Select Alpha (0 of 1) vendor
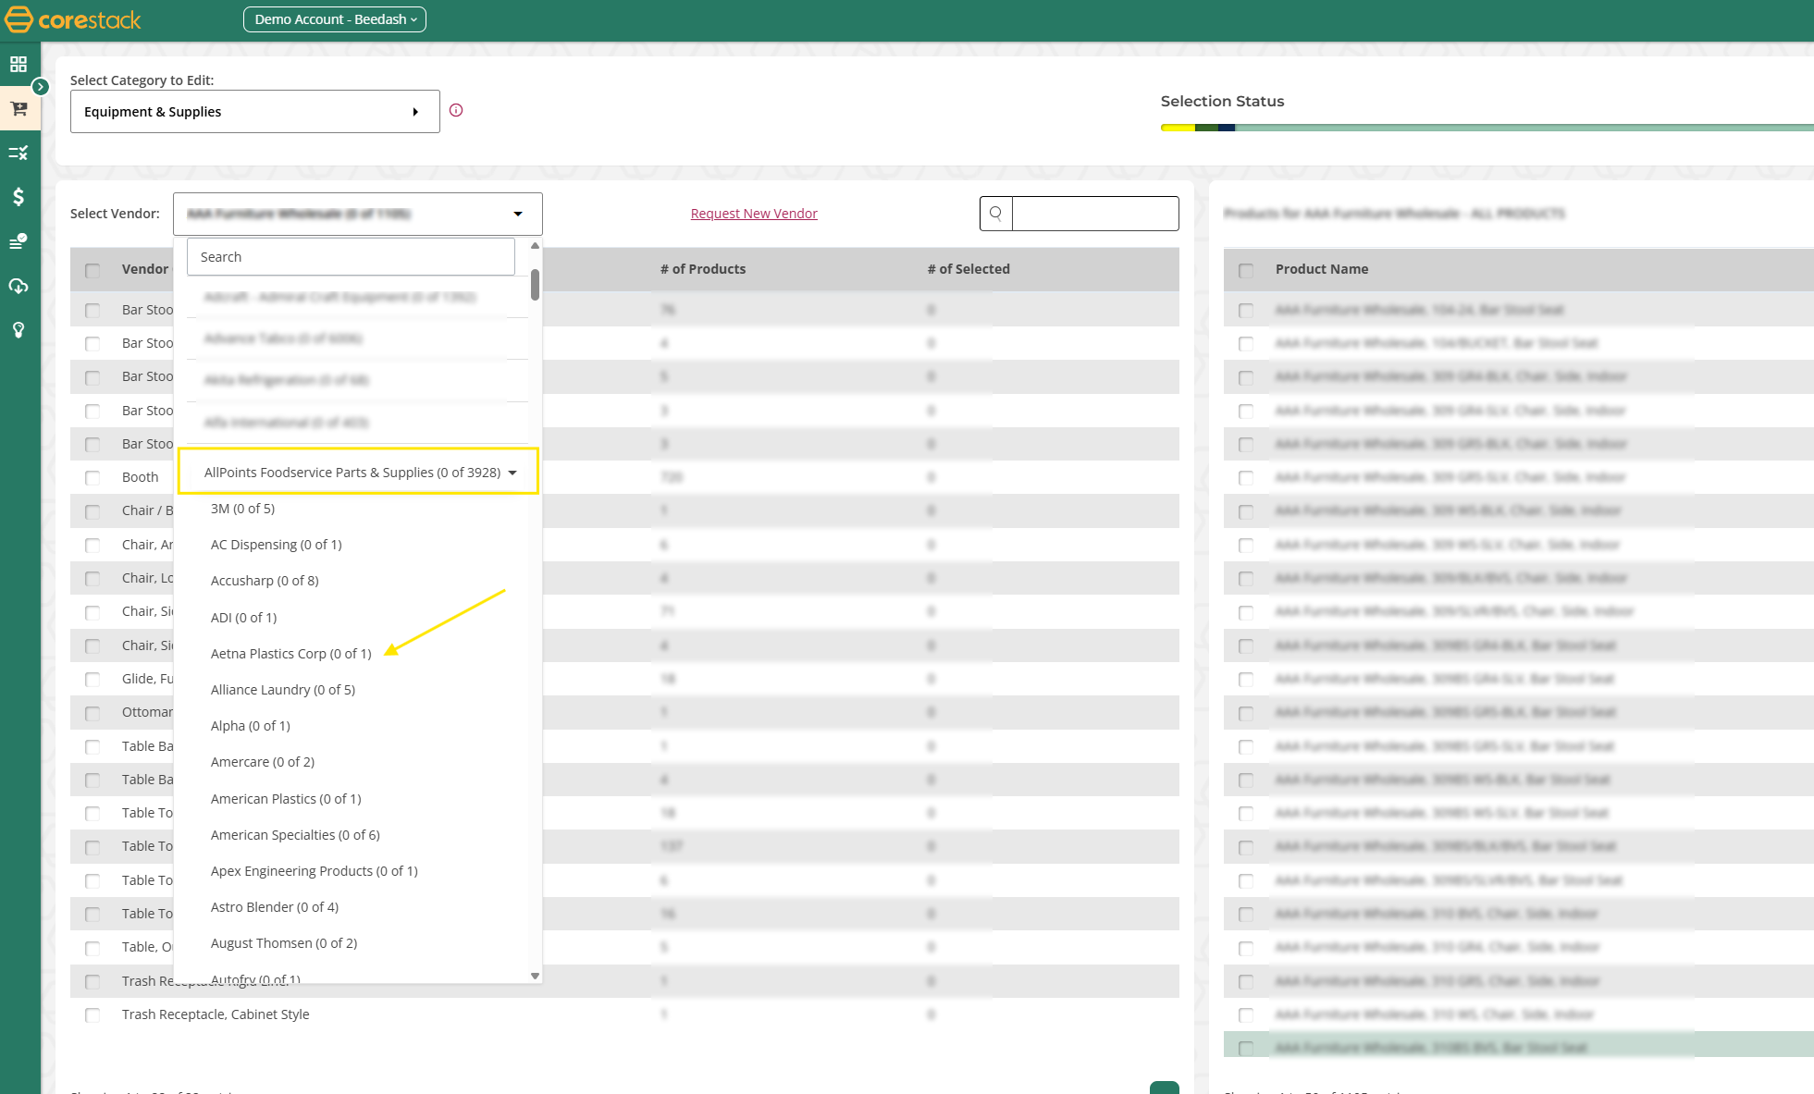 pyautogui.click(x=250, y=726)
